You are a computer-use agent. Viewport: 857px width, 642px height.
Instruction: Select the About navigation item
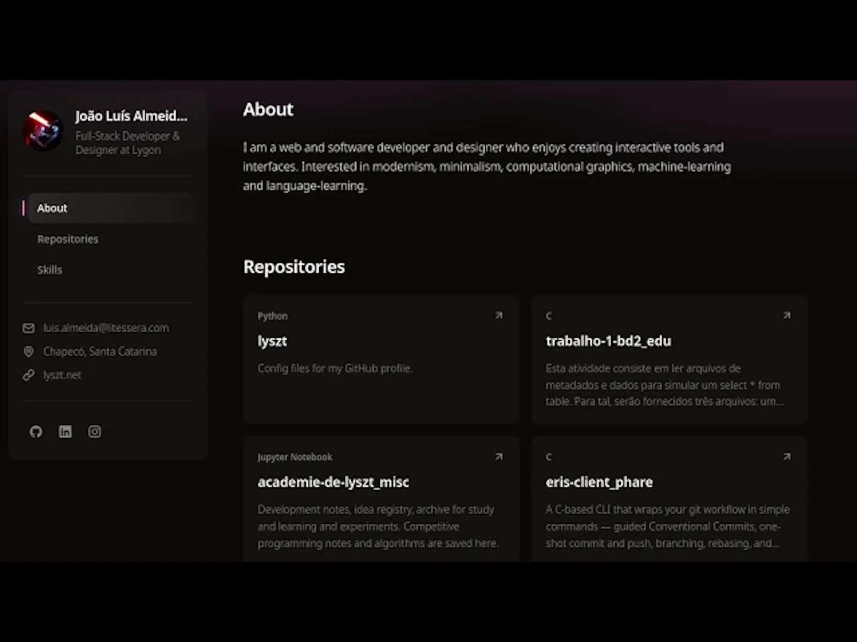(110, 208)
